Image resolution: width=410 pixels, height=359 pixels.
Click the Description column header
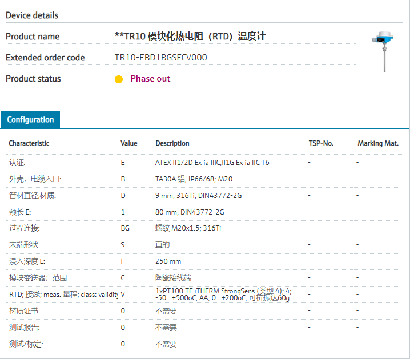172,143
